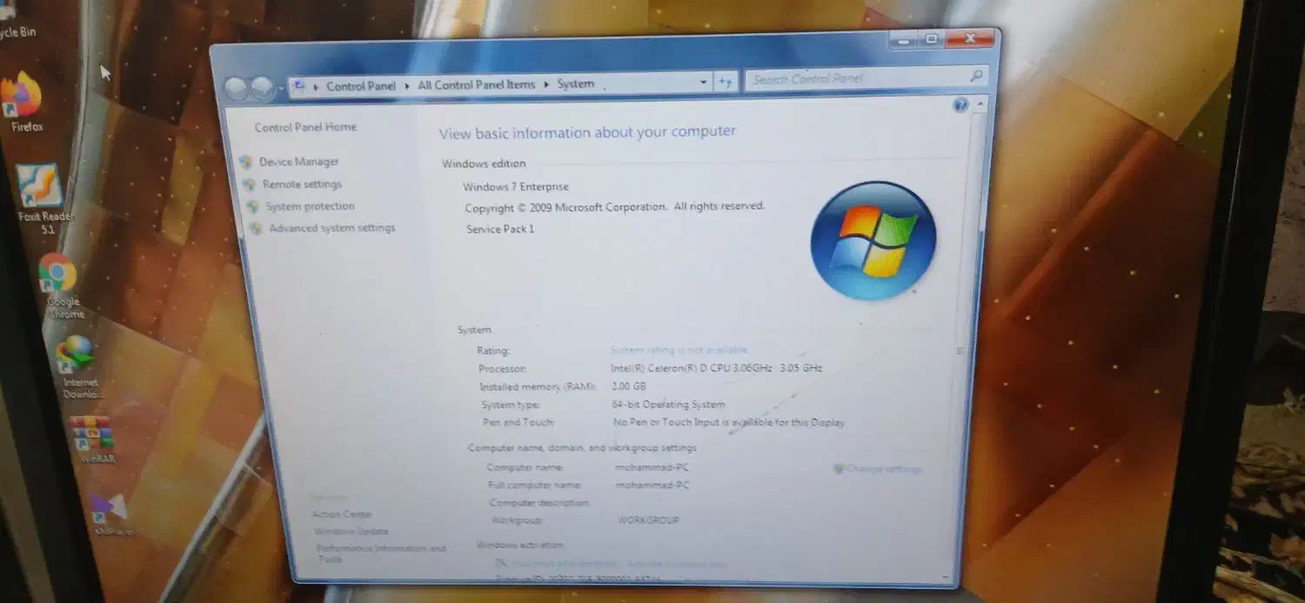Viewport: 1305px width, 603px height.
Task: Click the search magnifier icon
Action: (975, 77)
